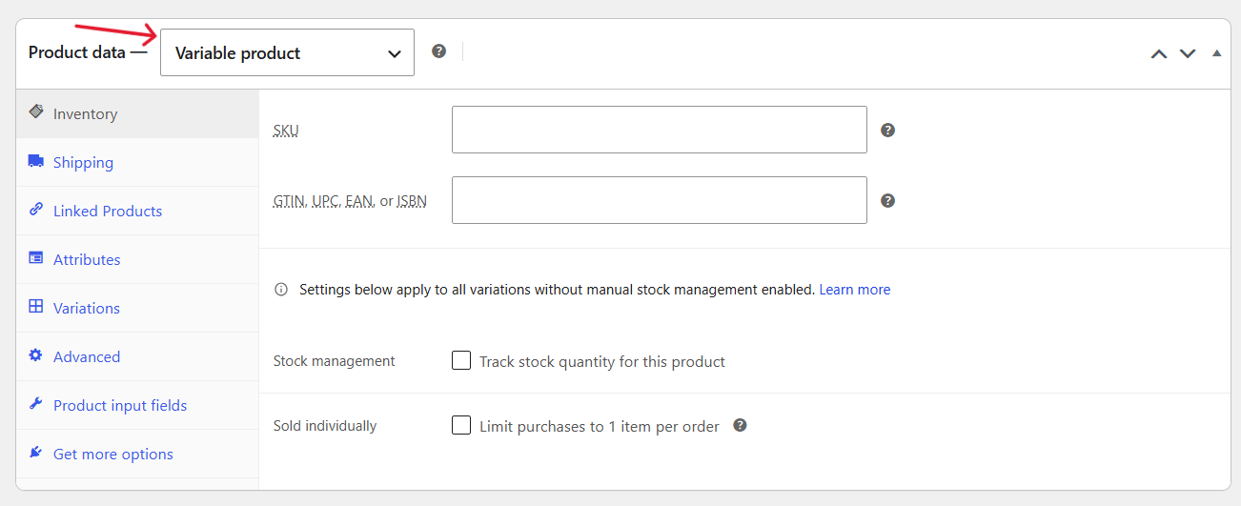1241x506 pixels.
Task: Click the SKU field help icon
Action: (887, 131)
